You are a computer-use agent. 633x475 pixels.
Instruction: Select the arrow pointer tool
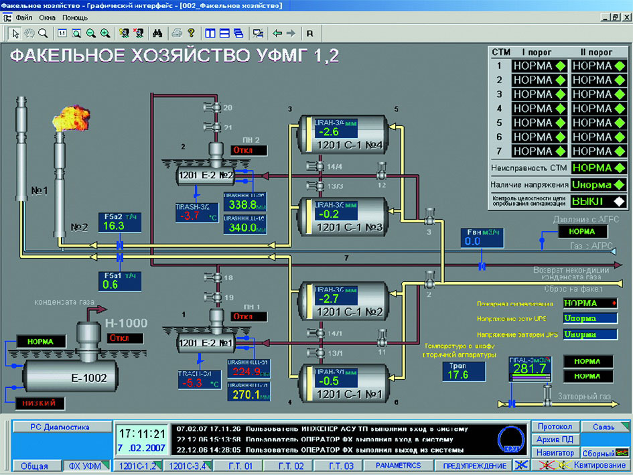(x=16, y=32)
